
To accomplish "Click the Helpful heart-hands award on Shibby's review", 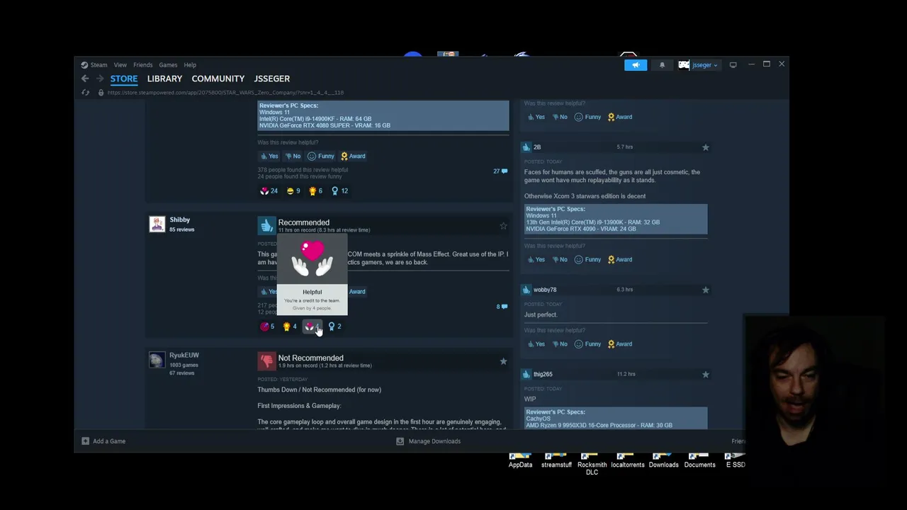I will coord(312,327).
